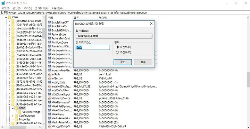Select the 10진수(D) decimal radio button
This screenshot has height=129, width=250.
(x=117, y=52)
